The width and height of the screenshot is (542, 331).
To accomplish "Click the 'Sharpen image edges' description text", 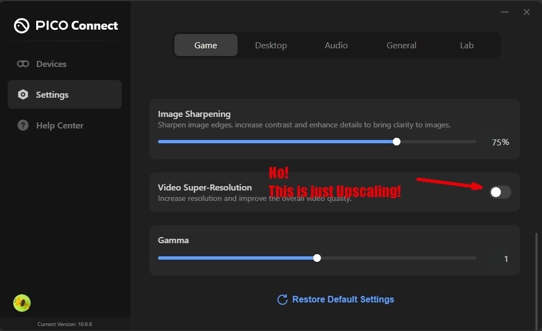I will pos(304,125).
